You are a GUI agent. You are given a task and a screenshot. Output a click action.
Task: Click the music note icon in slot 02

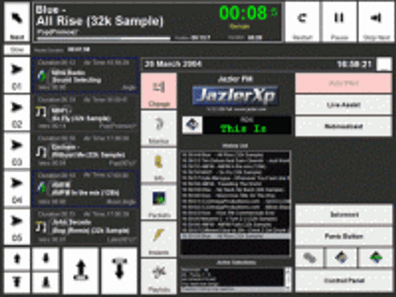pyautogui.click(x=41, y=112)
